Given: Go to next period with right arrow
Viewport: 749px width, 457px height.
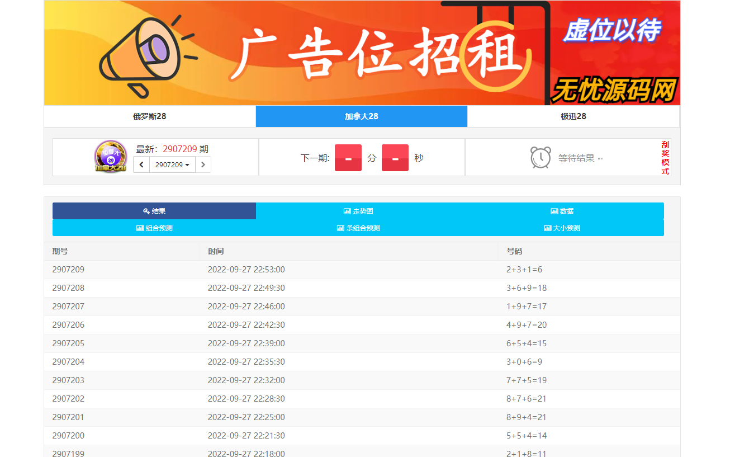Looking at the screenshot, I should [x=203, y=164].
